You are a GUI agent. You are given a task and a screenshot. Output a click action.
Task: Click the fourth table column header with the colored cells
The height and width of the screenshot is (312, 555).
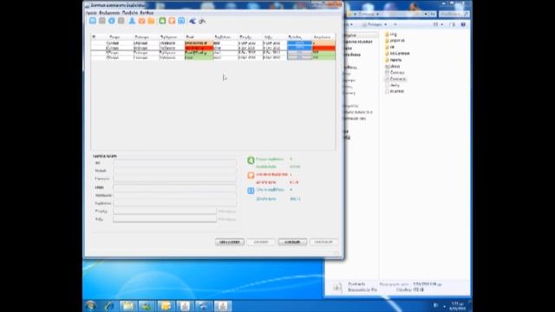pos(199,36)
